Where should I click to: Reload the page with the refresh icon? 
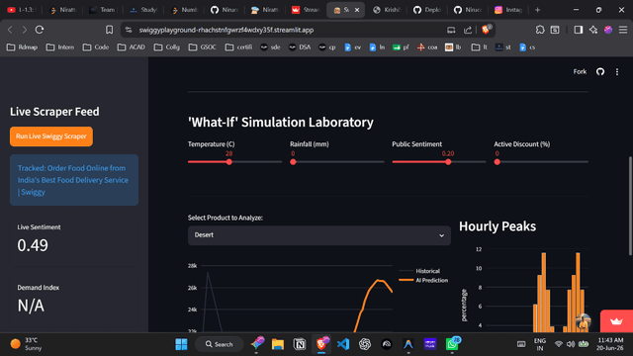point(40,30)
